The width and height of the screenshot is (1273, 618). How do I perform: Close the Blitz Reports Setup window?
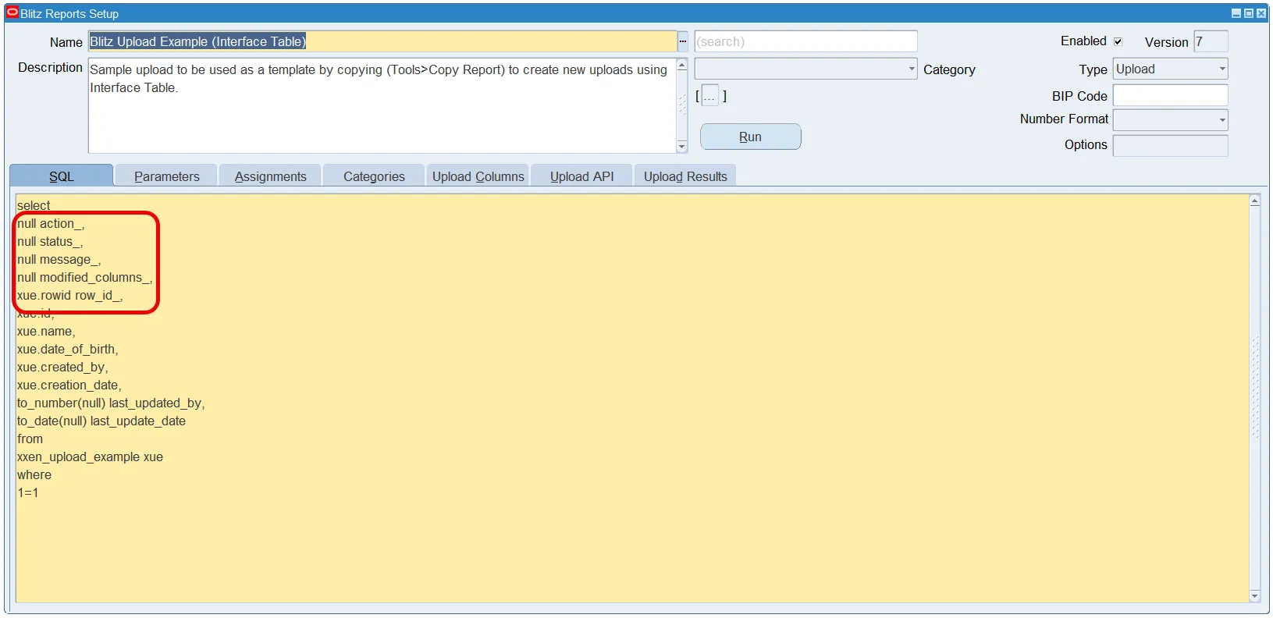[1261, 13]
